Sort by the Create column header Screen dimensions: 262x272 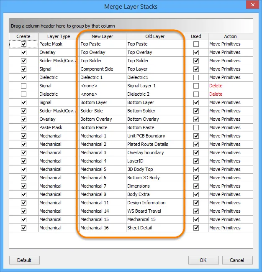coord(23,36)
